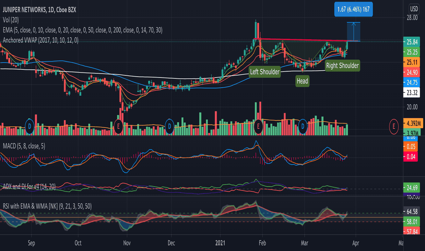The image size is (425, 251).
Task: Click the JUNIPER NETWORKS, 1D, Cboe BZX title
Action: pyautogui.click(x=40, y=10)
